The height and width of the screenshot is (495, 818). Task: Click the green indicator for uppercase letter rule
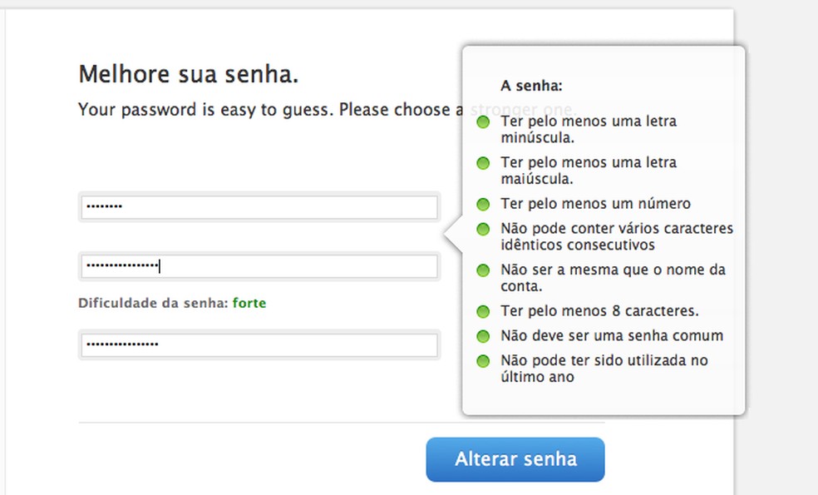tap(483, 162)
